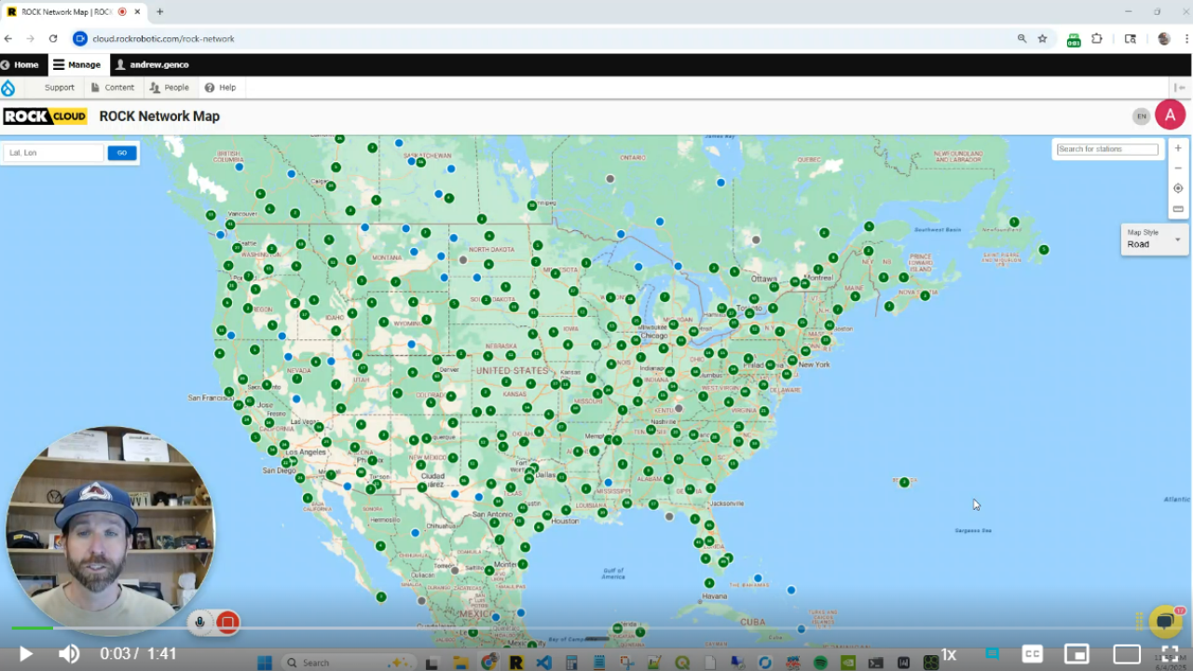Mute the microphone in the recording controls
This screenshot has width=1193, height=671.
[x=199, y=622]
